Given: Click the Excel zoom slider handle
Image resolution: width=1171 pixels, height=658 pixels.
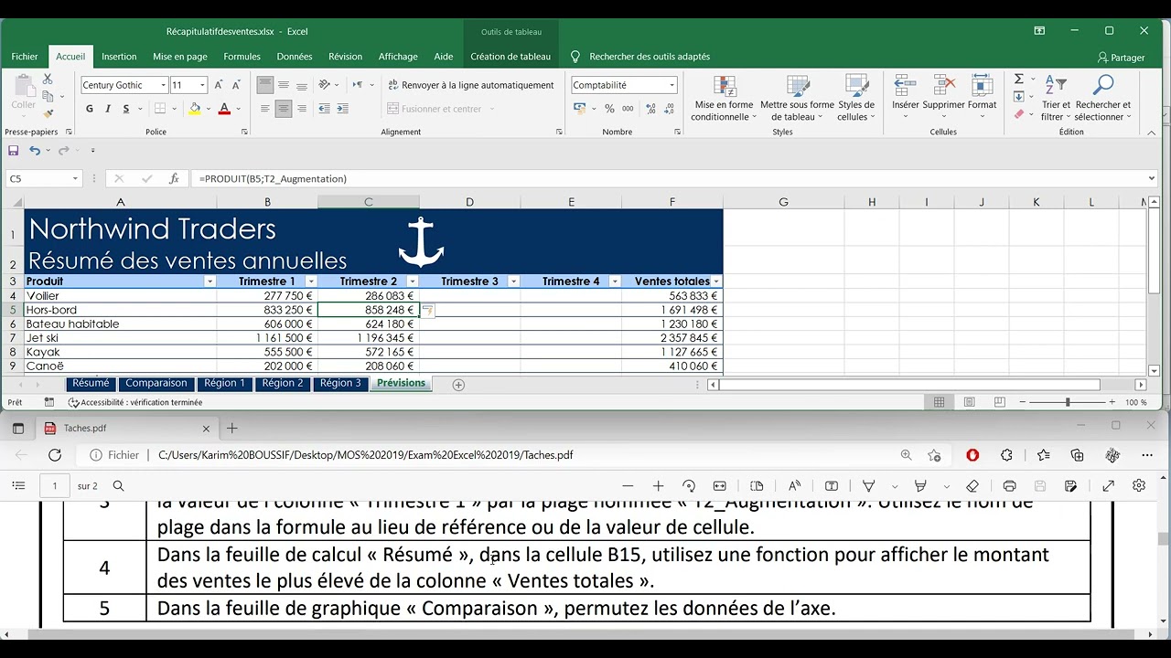Looking at the screenshot, I should pyautogui.click(x=1067, y=402).
